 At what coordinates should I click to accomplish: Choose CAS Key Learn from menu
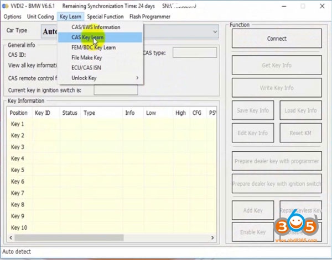[100, 38]
